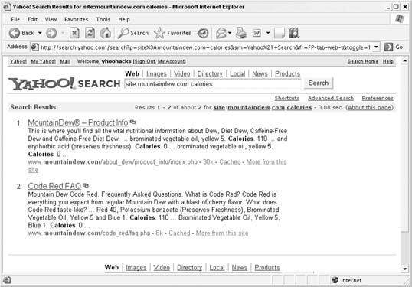Open Favorites pane from toolbar
This screenshot has height=287, width=412.
[172, 33]
